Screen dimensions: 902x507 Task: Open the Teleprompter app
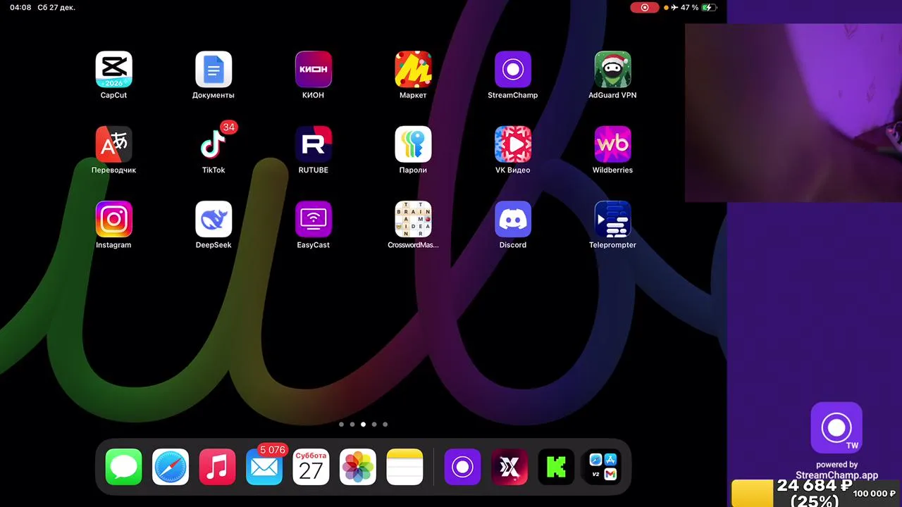[x=612, y=219]
